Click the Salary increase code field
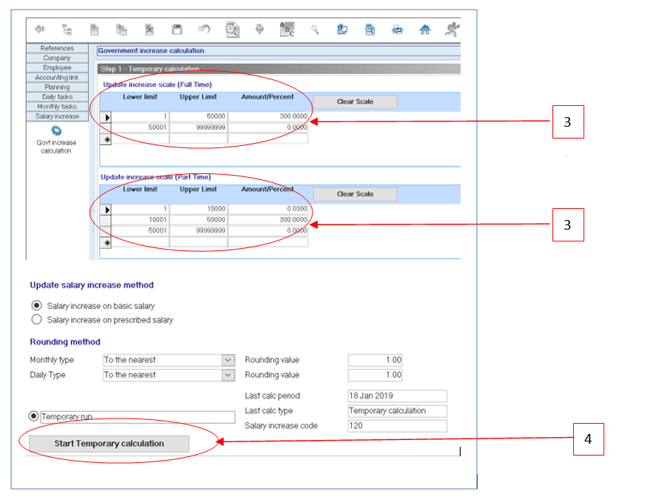Screen dimensions: 645x500 [397, 426]
